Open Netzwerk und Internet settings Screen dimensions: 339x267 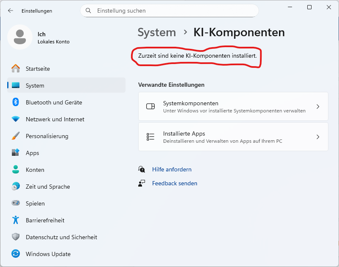tap(66, 119)
